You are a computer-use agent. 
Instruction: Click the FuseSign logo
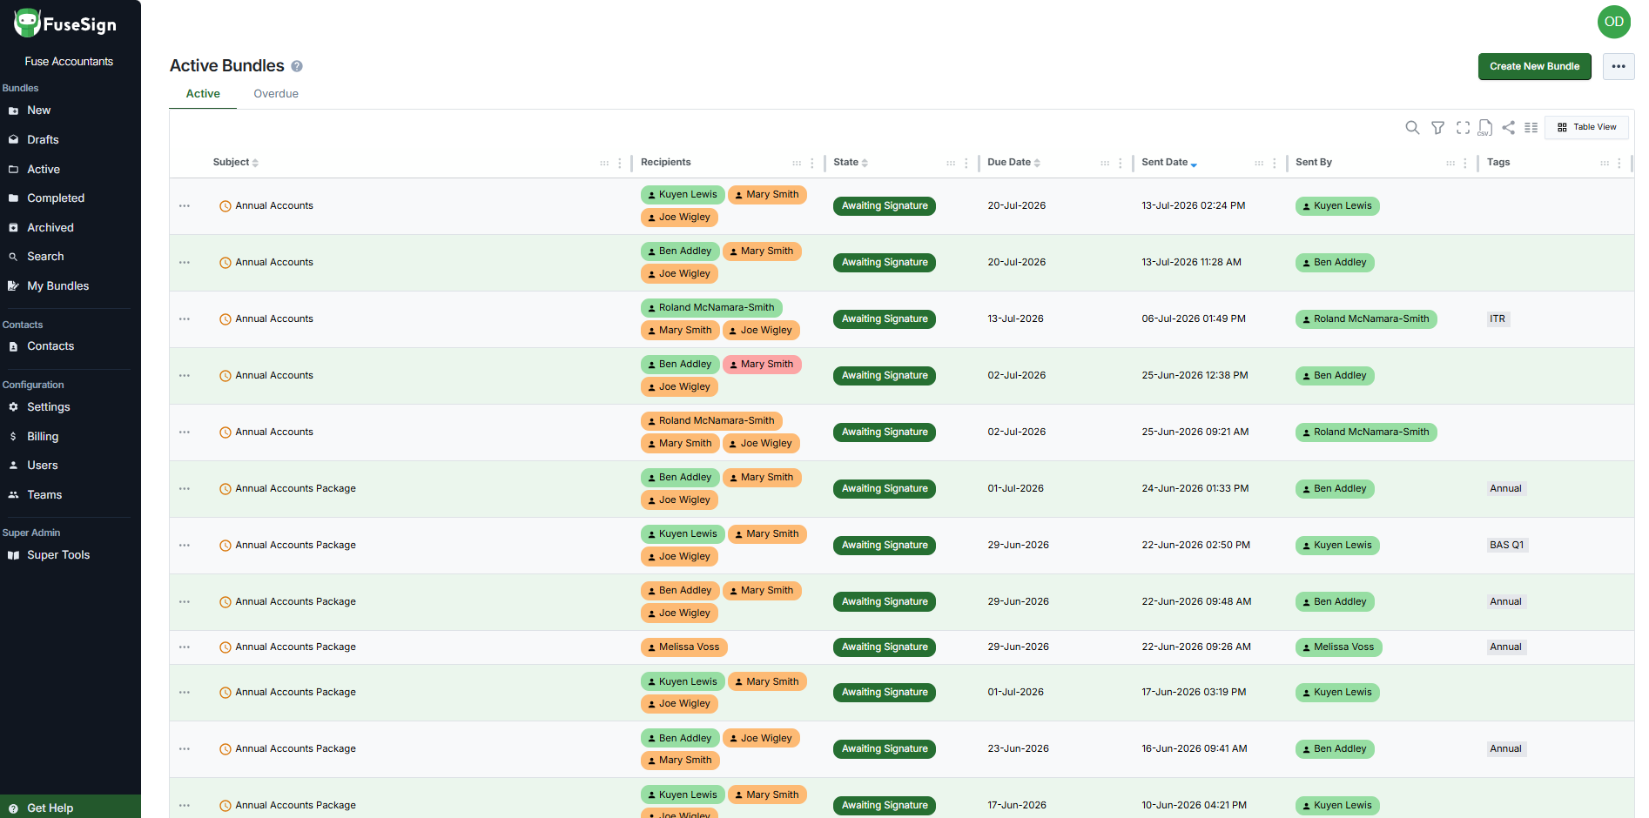(x=65, y=23)
